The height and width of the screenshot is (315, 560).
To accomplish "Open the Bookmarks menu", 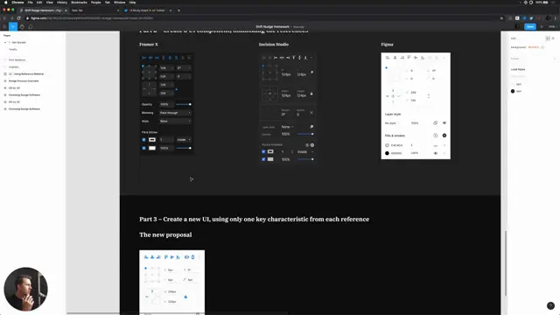I will 79,2.
